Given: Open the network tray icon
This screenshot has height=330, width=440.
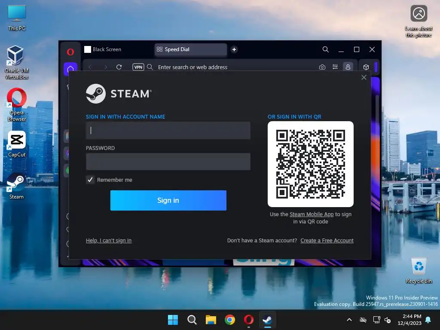Looking at the screenshot, I should click(376, 320).
